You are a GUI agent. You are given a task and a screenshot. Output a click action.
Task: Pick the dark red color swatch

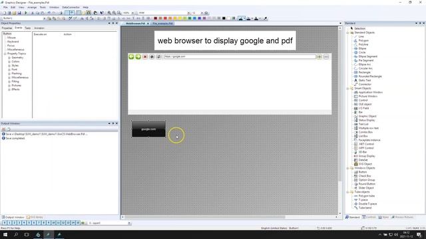point(155,19)
